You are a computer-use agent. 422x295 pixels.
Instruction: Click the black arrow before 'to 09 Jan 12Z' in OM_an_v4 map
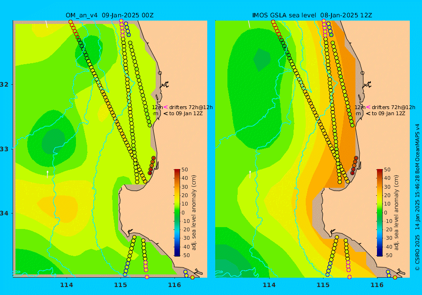point(166,113)
